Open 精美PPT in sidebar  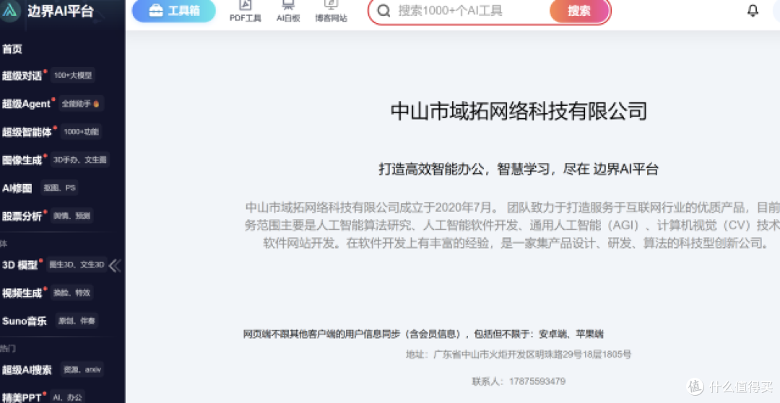click(22, 397)
